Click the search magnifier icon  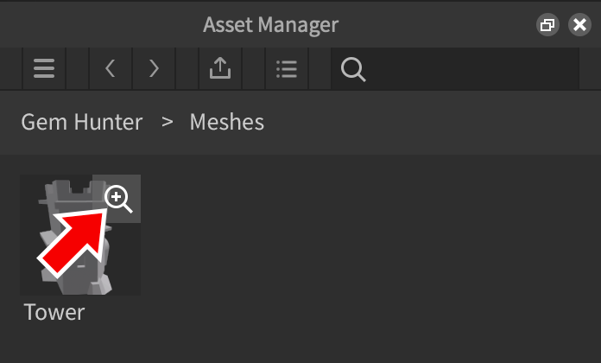click(x=353, y=69)
